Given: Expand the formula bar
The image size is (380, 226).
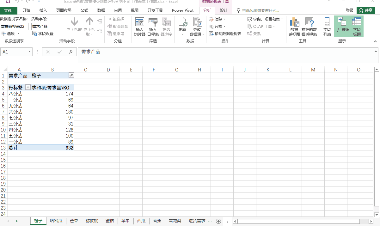Looking at the screenshot, I should [376, 51].
